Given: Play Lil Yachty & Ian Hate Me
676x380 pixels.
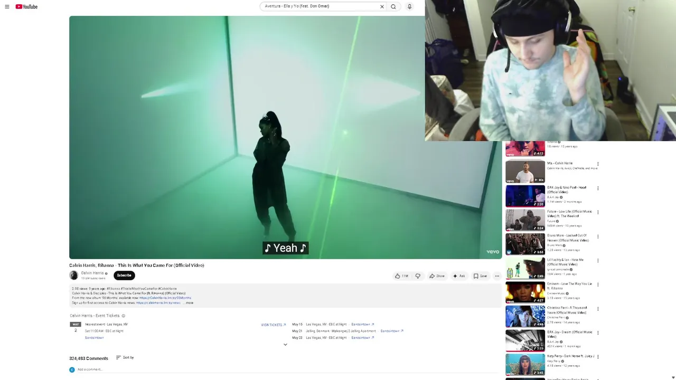Looking at the screenshot, I should 525,269.
